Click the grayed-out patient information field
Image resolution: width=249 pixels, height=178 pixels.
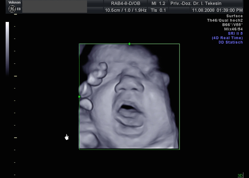pos(55,7)
